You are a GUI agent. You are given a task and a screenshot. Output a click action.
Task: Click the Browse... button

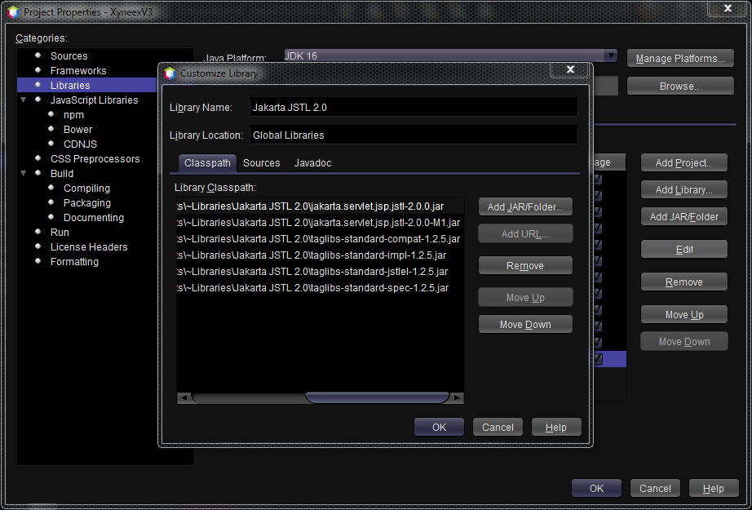coord(680,86)
